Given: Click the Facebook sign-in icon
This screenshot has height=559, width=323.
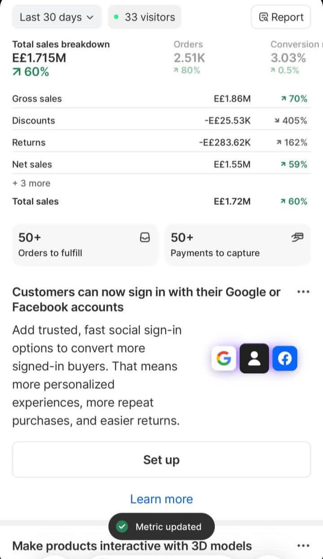Looking at the screenshot, I should (285, 358).
